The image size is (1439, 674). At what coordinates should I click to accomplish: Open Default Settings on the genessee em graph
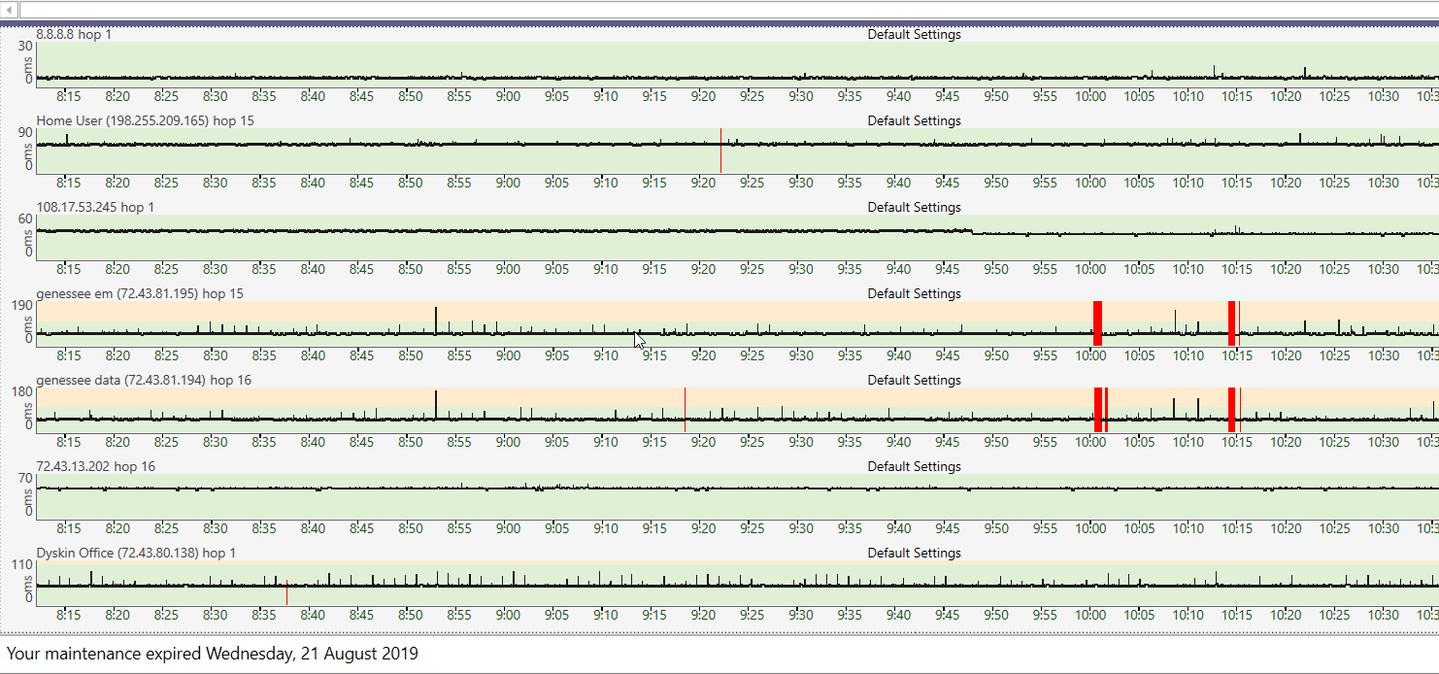tap(914, 293)
